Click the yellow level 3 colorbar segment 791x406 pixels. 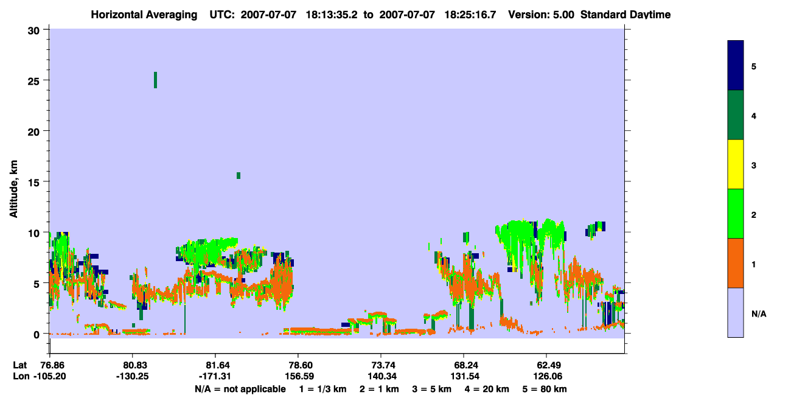(x=736, y=164)
